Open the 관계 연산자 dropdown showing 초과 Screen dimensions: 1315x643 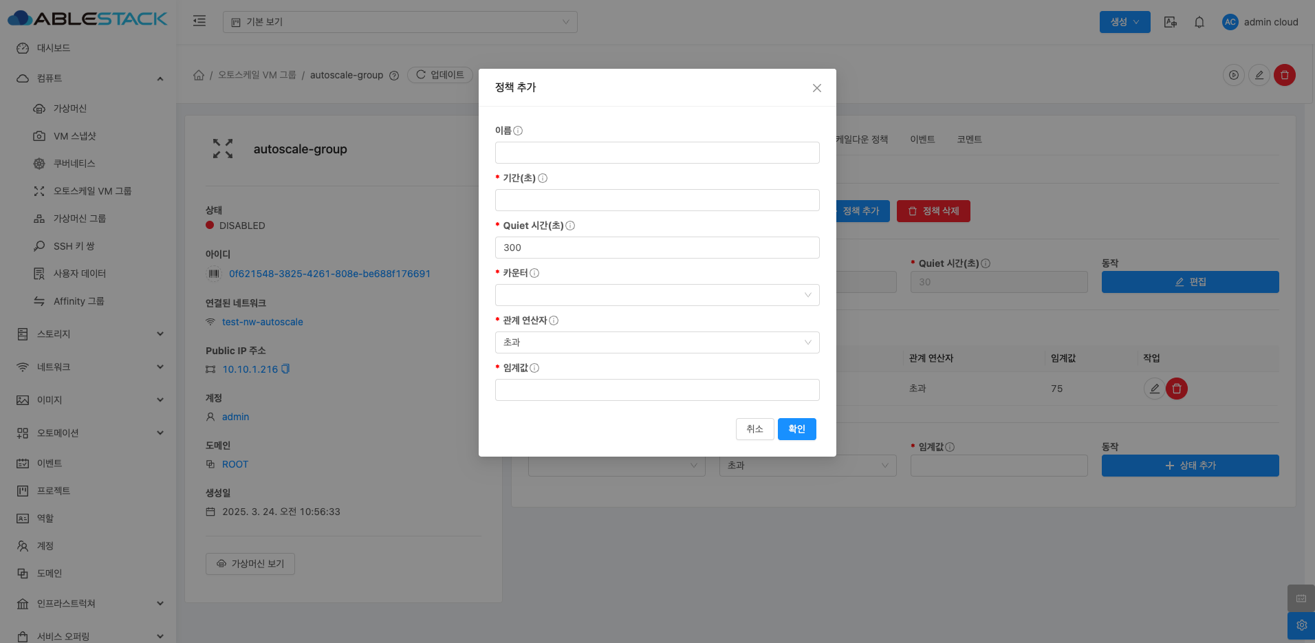point(657,342)
